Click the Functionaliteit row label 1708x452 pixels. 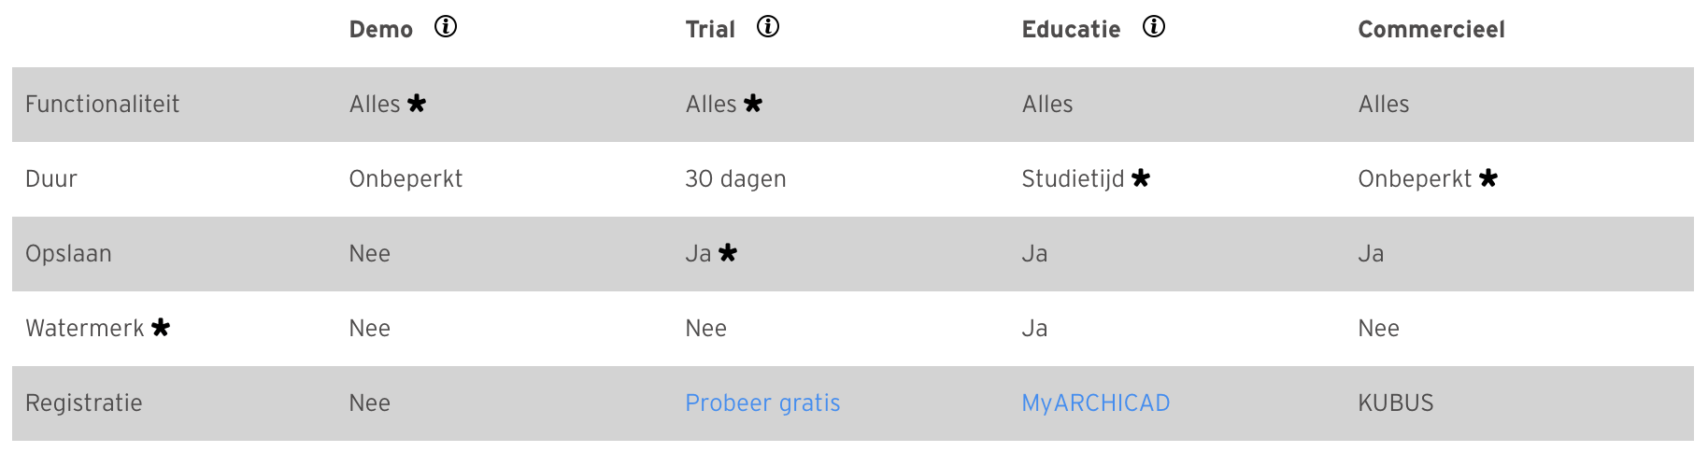pos(103,105)
